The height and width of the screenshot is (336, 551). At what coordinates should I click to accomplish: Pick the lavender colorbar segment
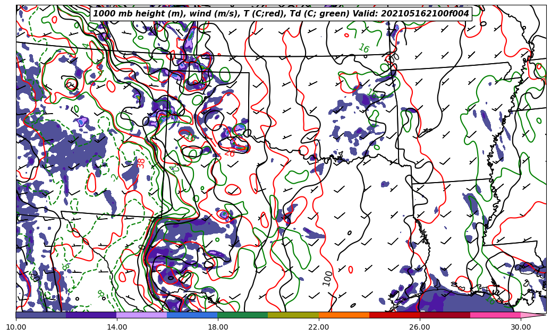[141, 315]
